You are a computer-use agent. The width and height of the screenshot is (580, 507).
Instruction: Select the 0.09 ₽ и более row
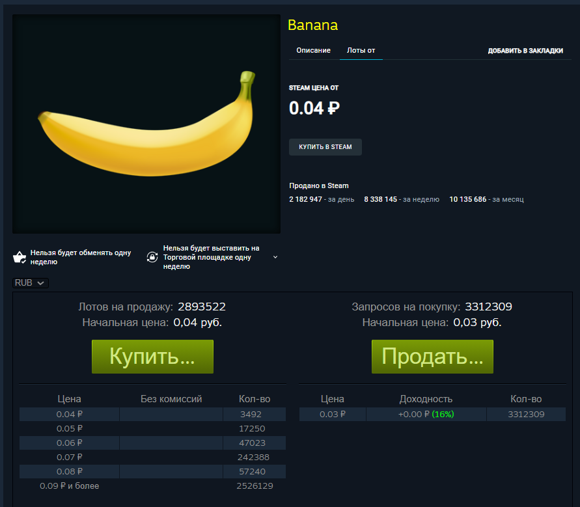coord(152,486)
